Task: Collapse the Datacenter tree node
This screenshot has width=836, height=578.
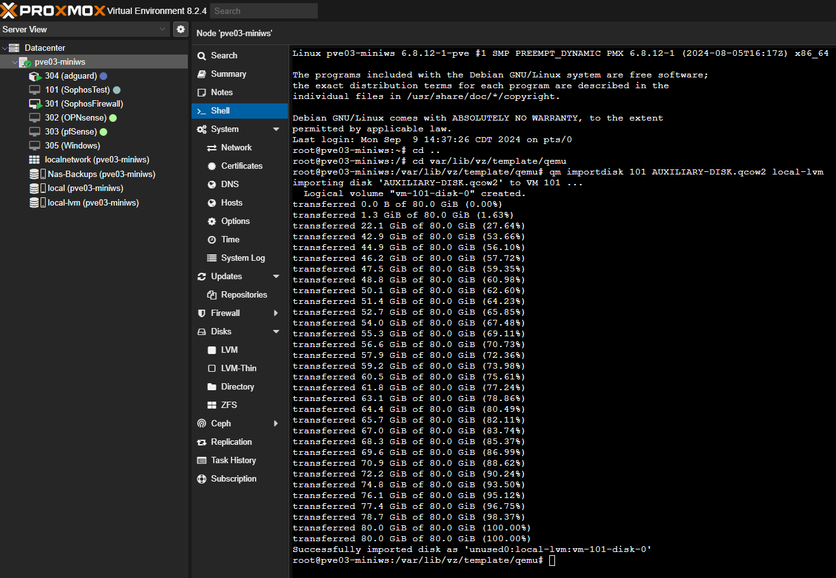Action: pyautogui.click(x=5, y=48)
